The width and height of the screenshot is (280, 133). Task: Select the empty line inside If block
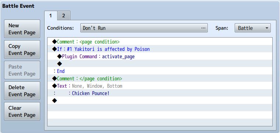pos(160,64)
